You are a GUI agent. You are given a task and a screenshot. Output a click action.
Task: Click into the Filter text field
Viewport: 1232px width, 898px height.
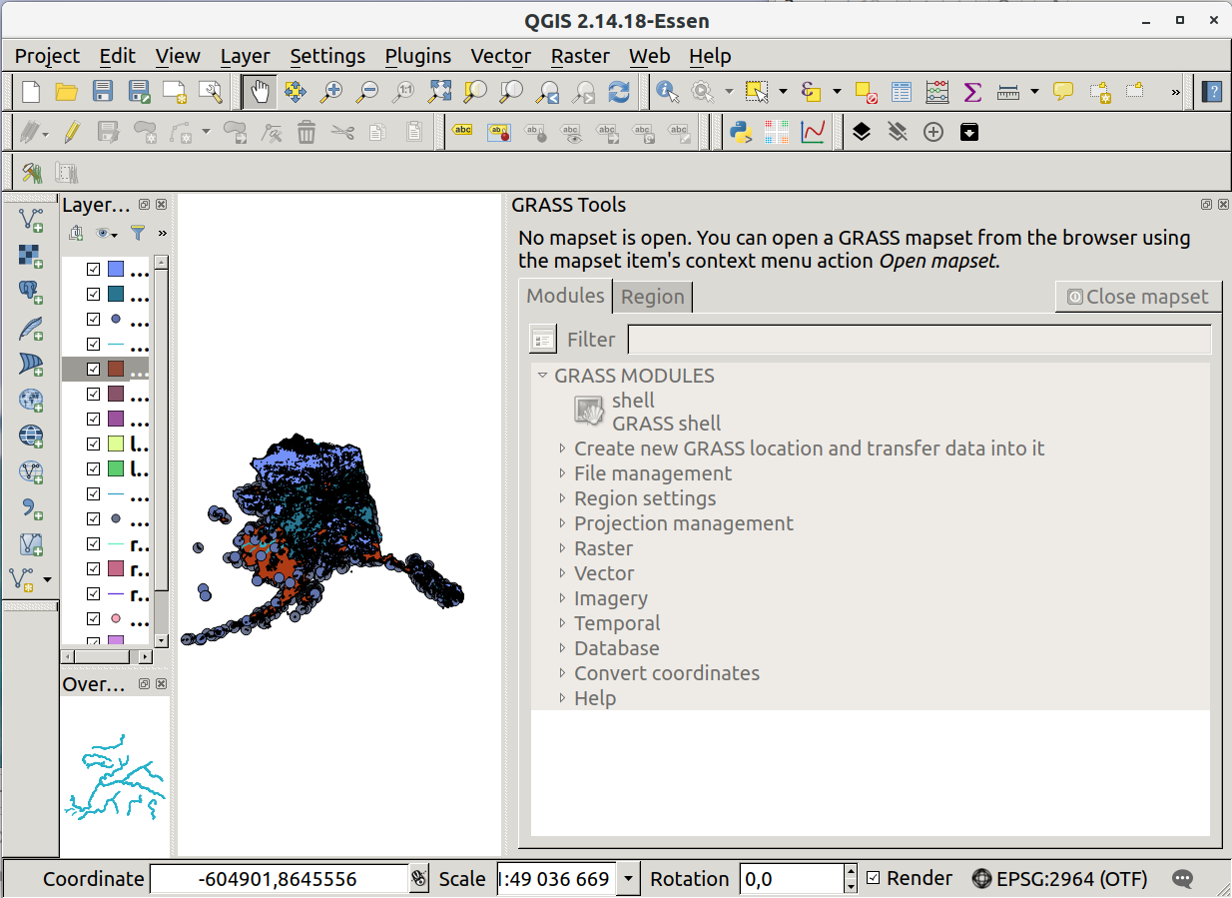coord(920,340)
